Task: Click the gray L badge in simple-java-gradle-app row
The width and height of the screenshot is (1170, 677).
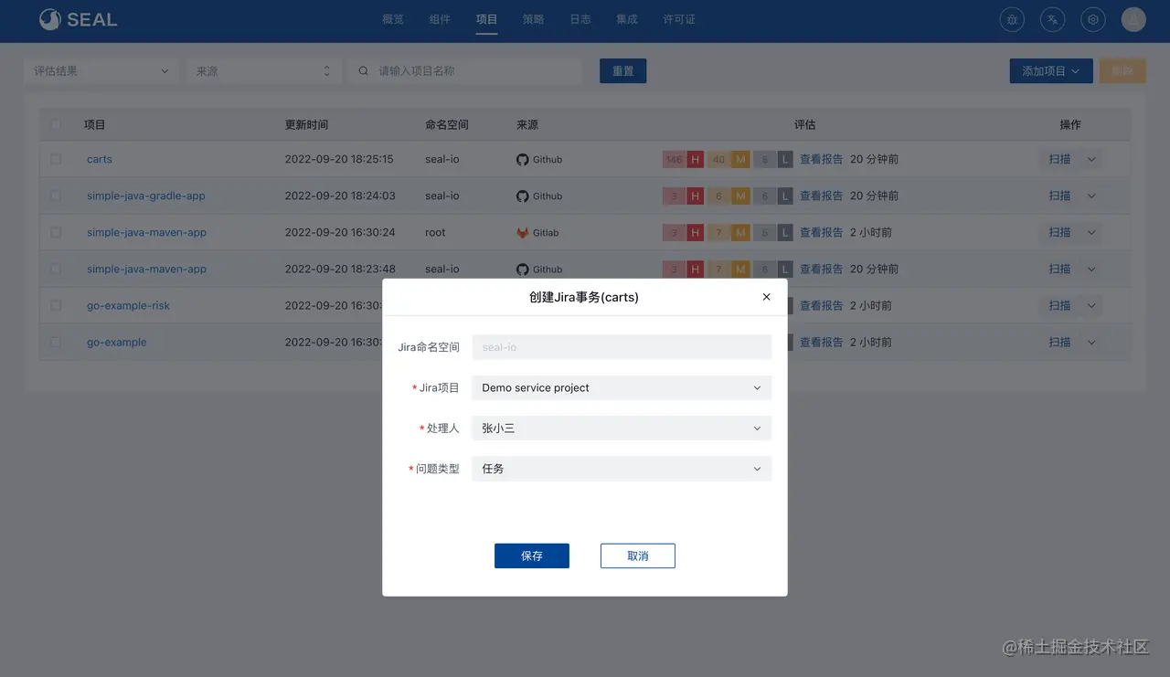Action: pos(785,196)
